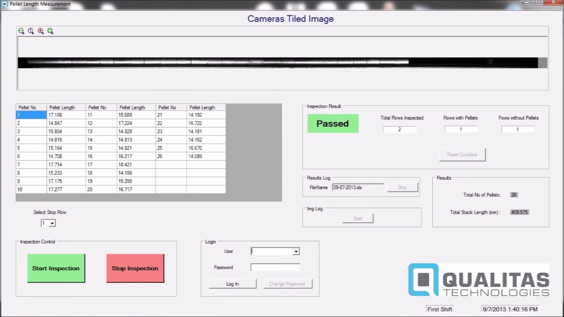Click Pellet No 26 cell

point(171,156)
